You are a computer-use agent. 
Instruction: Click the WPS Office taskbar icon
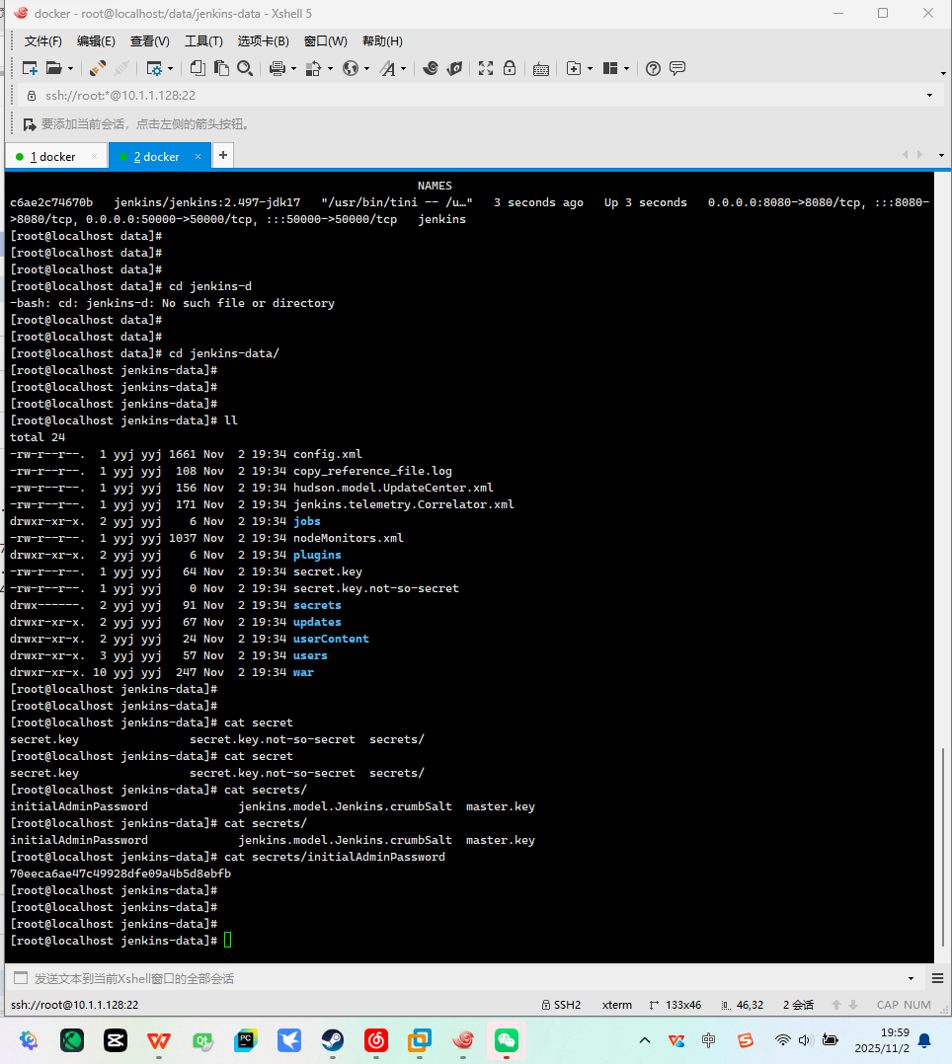coord(159,1040)
